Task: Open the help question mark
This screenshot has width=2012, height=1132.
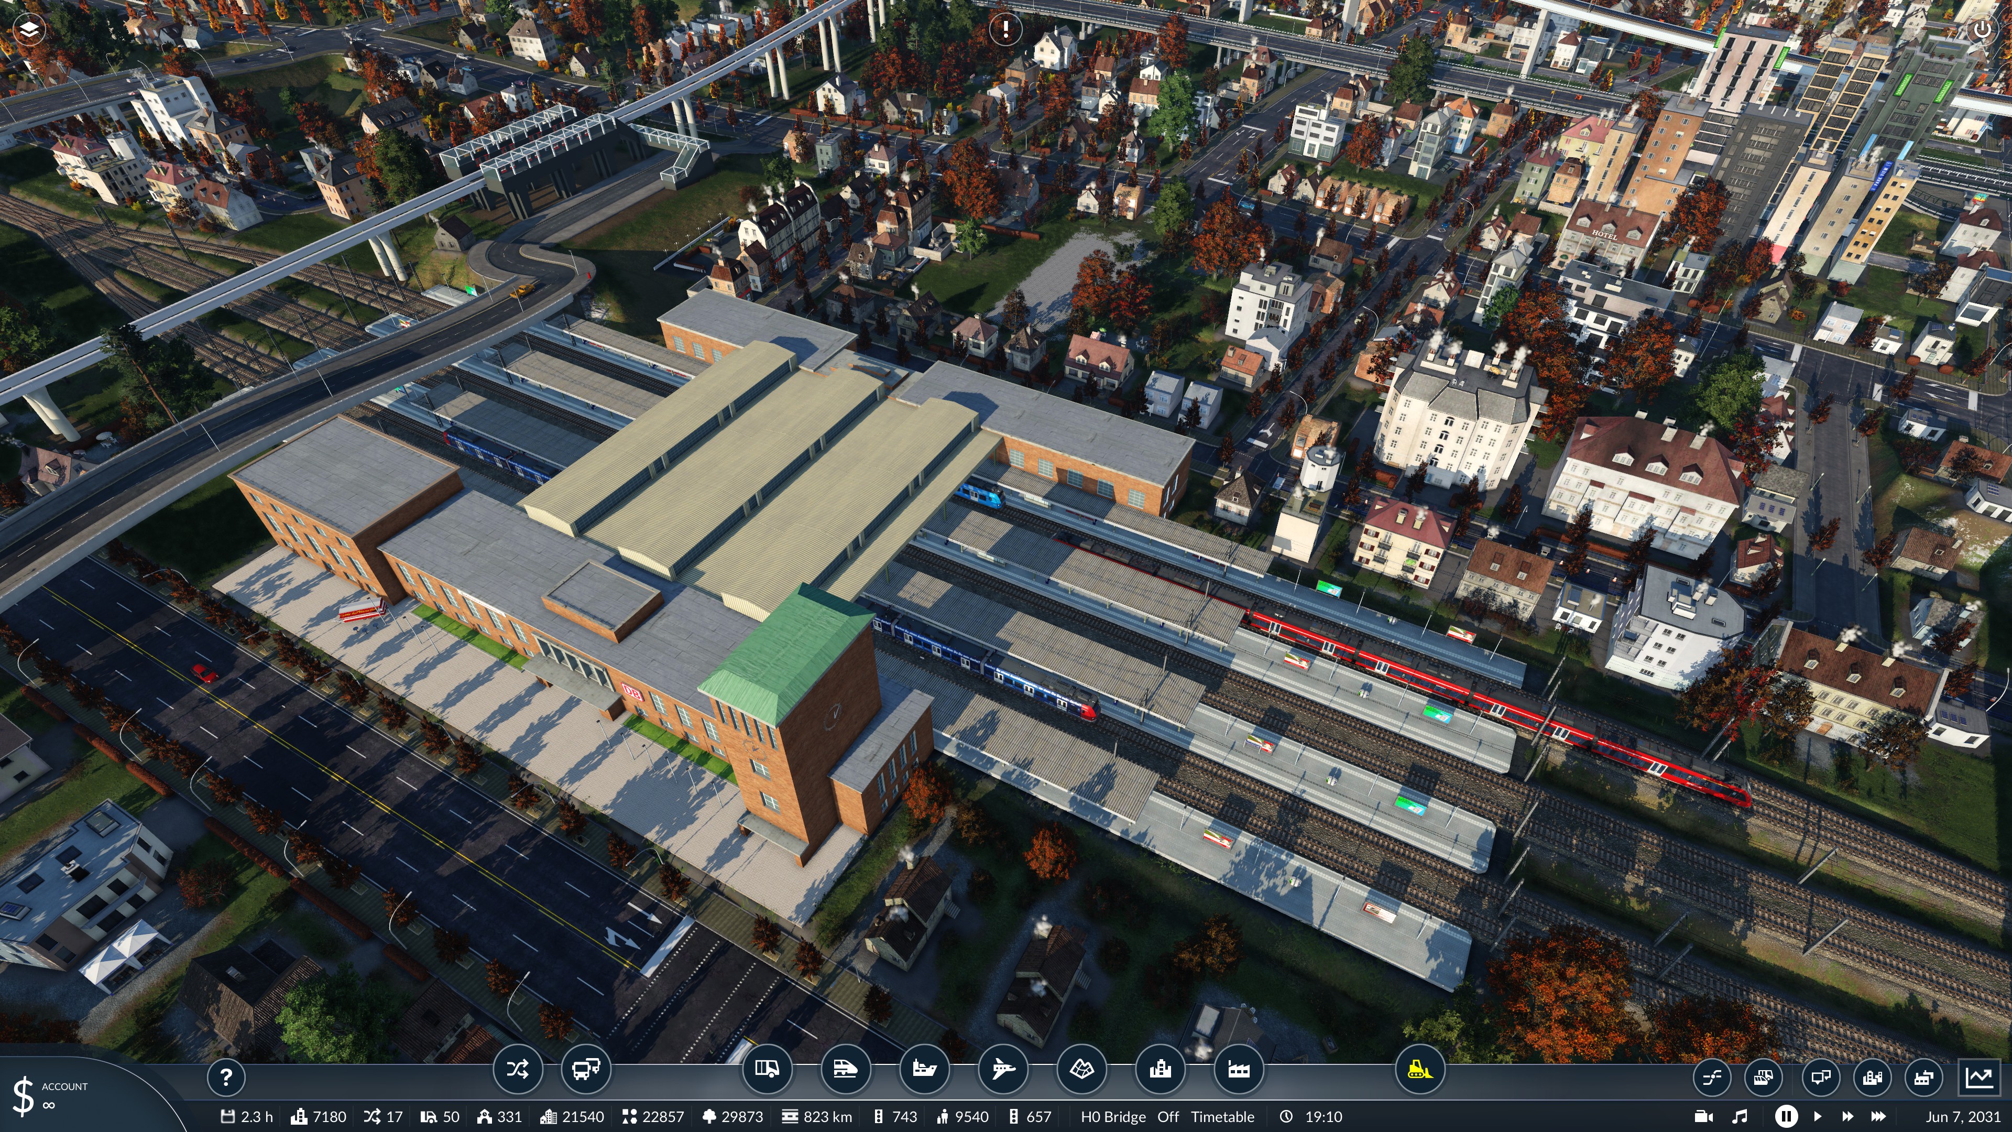Action: pyautogui.click(x=226, y=1077)
